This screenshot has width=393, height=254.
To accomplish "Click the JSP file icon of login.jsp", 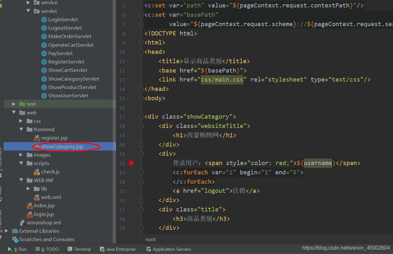I will [30, 214].
